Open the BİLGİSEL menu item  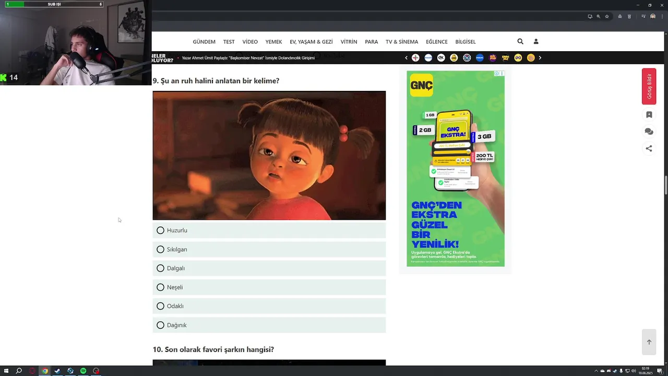(466, 42)
